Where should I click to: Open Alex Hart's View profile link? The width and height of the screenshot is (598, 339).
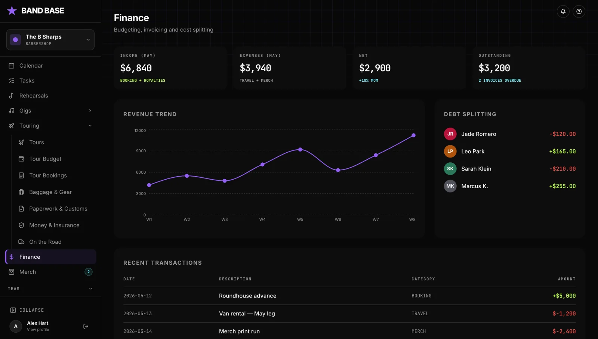tap(38, 330)
